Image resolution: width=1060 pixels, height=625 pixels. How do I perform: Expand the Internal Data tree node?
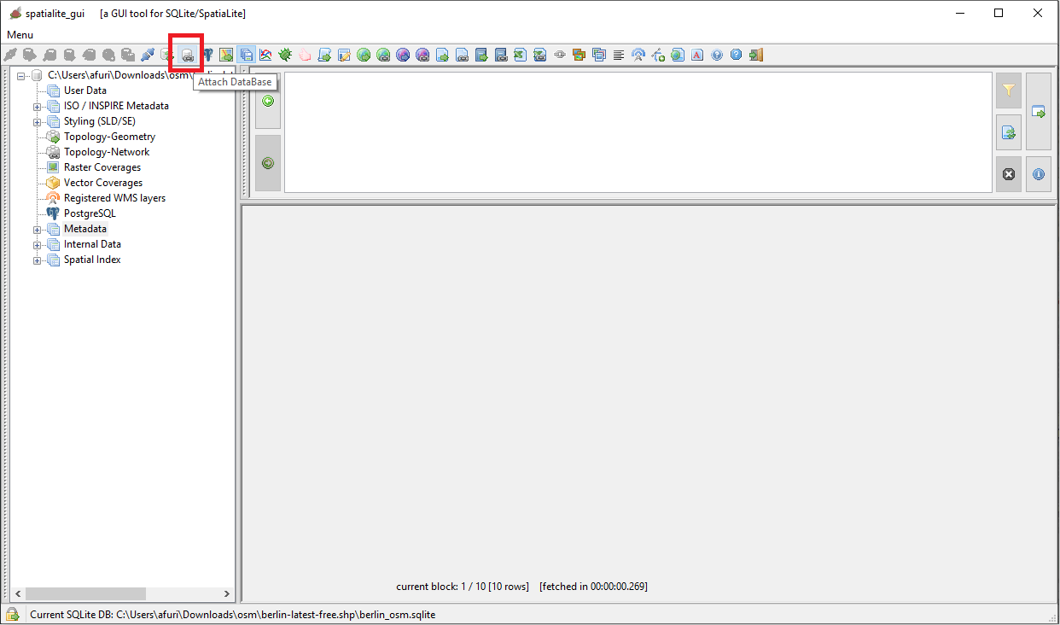38,244
